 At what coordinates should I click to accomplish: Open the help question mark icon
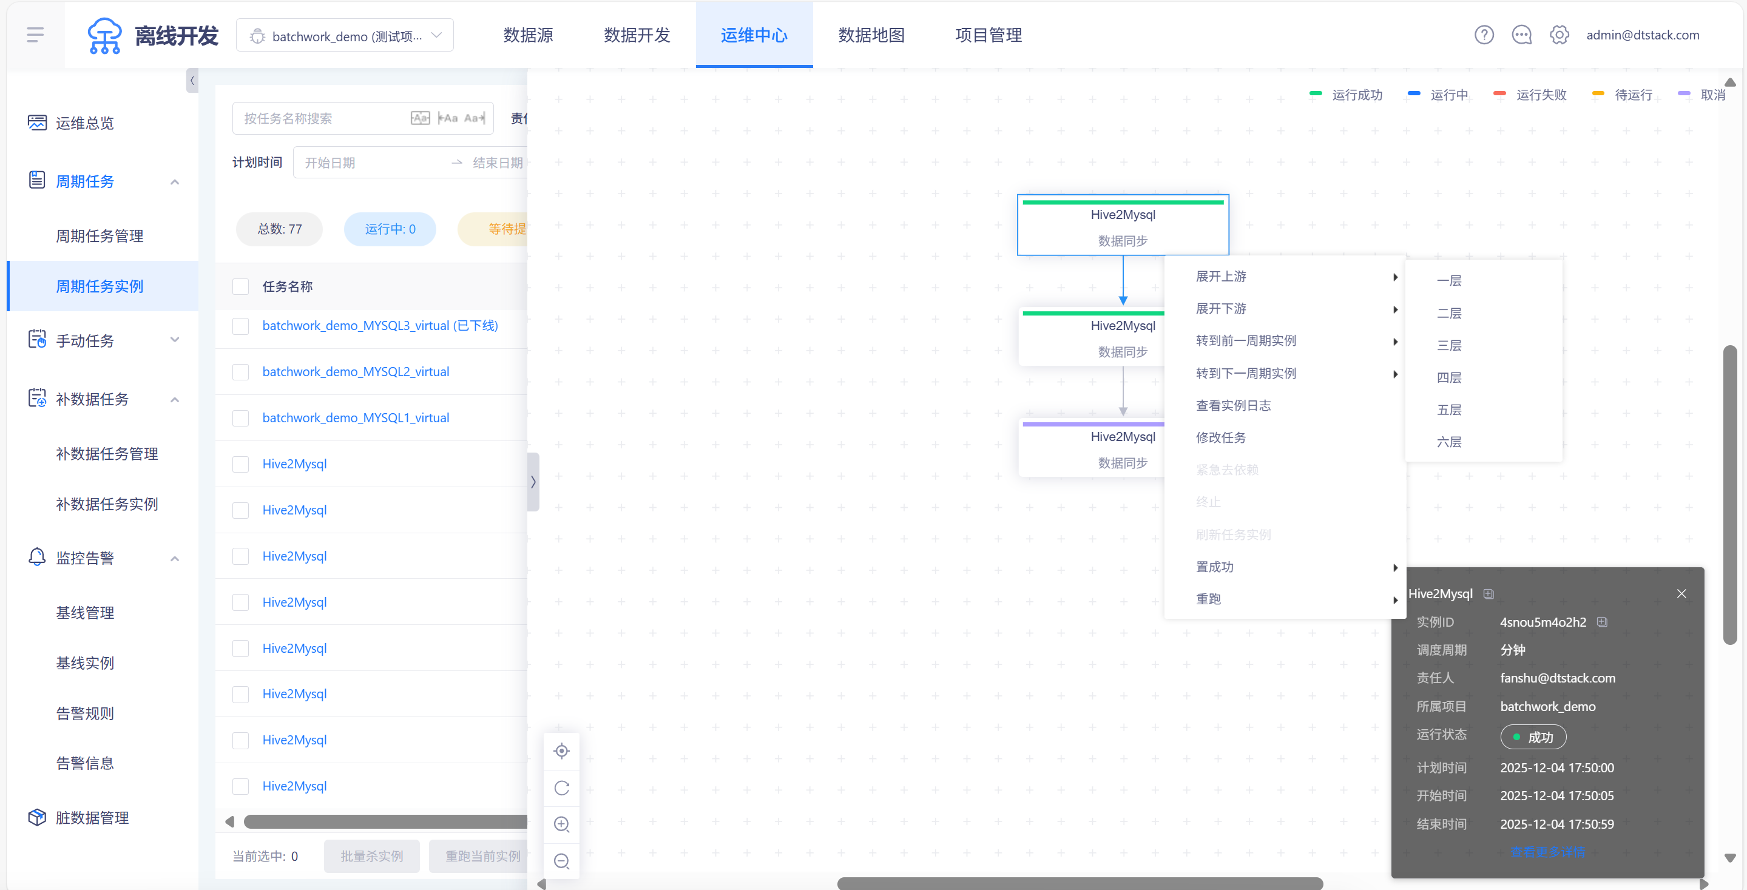coord(1484,35)
